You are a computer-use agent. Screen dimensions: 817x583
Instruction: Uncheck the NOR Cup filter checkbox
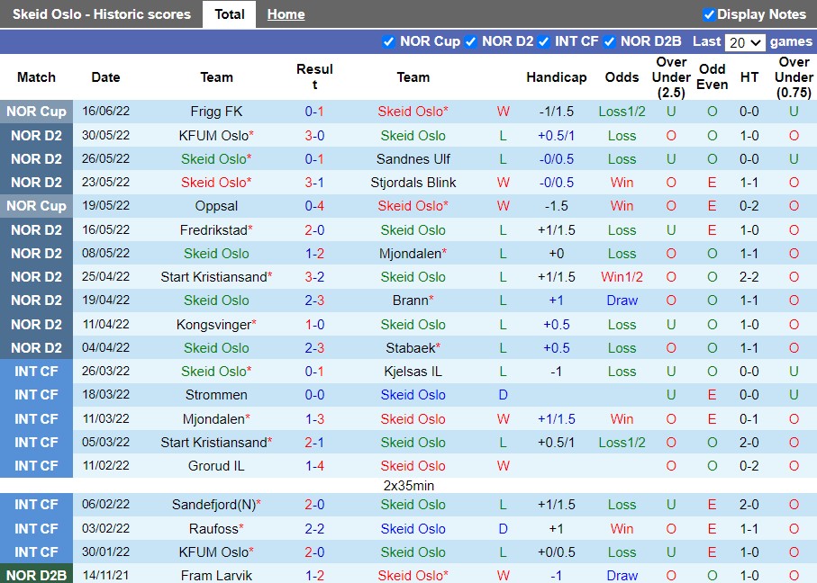click(388, 41)
